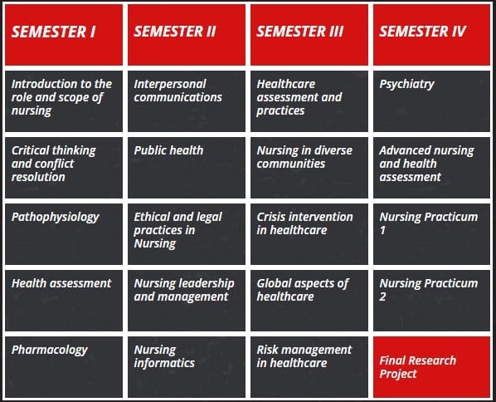Open Nursing Practicum 2 tile
The image size is (496, 402).
coord(431,301)
